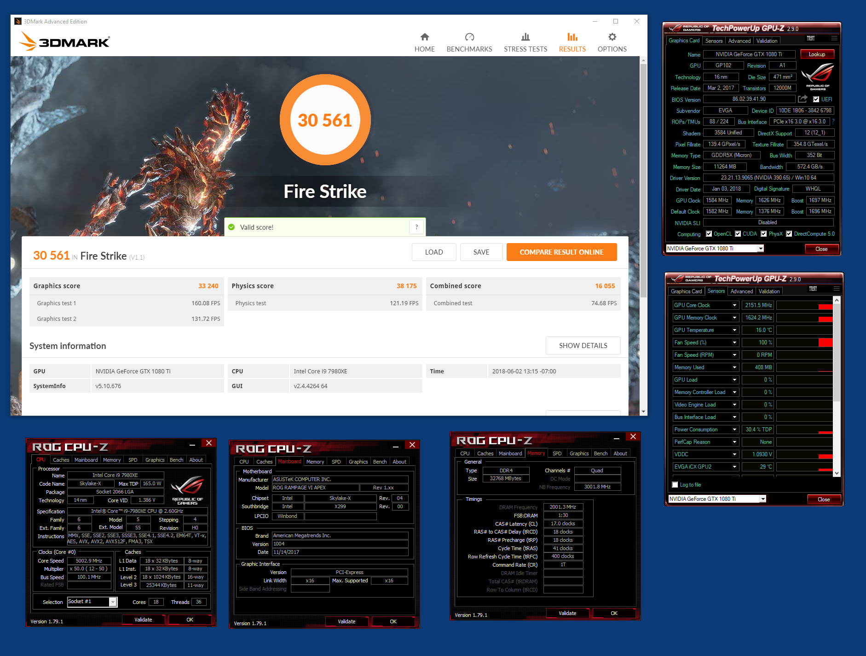Screen dimensions: 866x656
Task: Click the ROG logo in GPU-Z Graphics Card
Action: click(818, 76)
